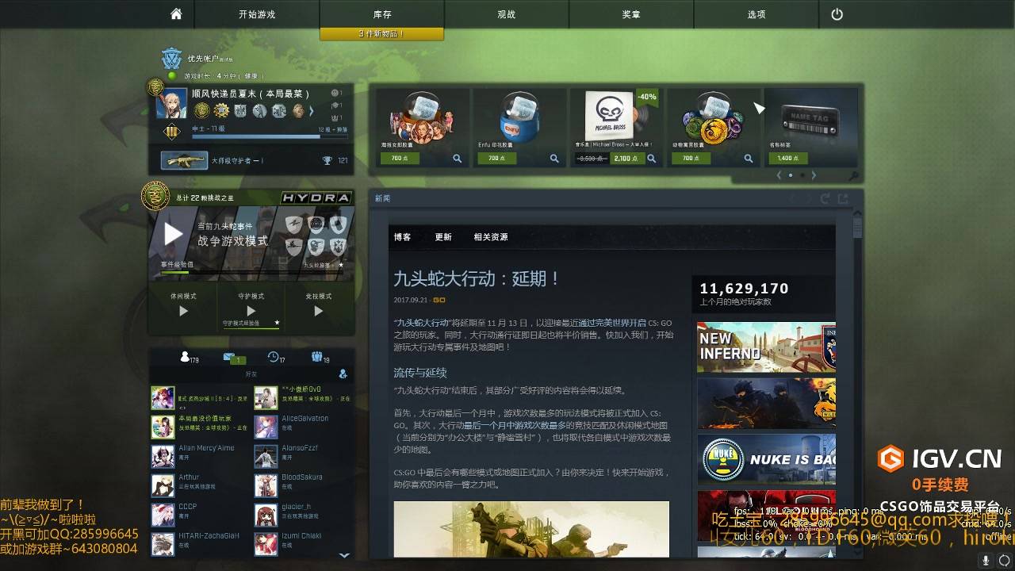Viewport: 1015px width, 571px height.
Task: Open player avatar profile picture
Action: (171, 103)
